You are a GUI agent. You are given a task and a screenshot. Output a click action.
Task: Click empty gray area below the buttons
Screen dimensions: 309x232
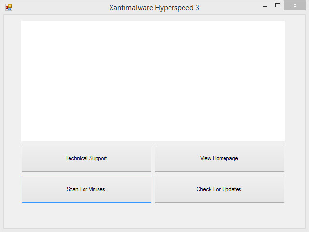click(153, 216)
